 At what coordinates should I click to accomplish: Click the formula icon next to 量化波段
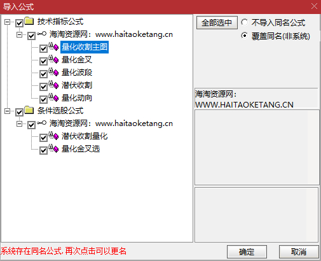coord(53,72)
